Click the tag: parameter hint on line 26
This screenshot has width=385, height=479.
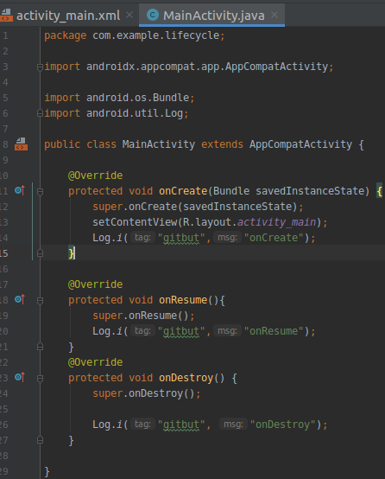pos(142,425)
